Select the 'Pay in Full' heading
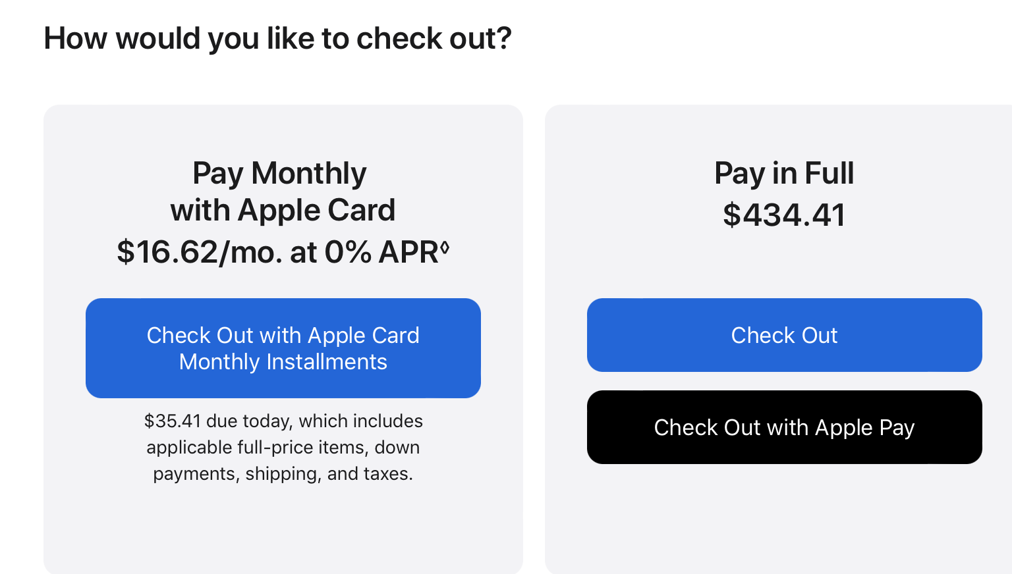 (x=784, y=174)
